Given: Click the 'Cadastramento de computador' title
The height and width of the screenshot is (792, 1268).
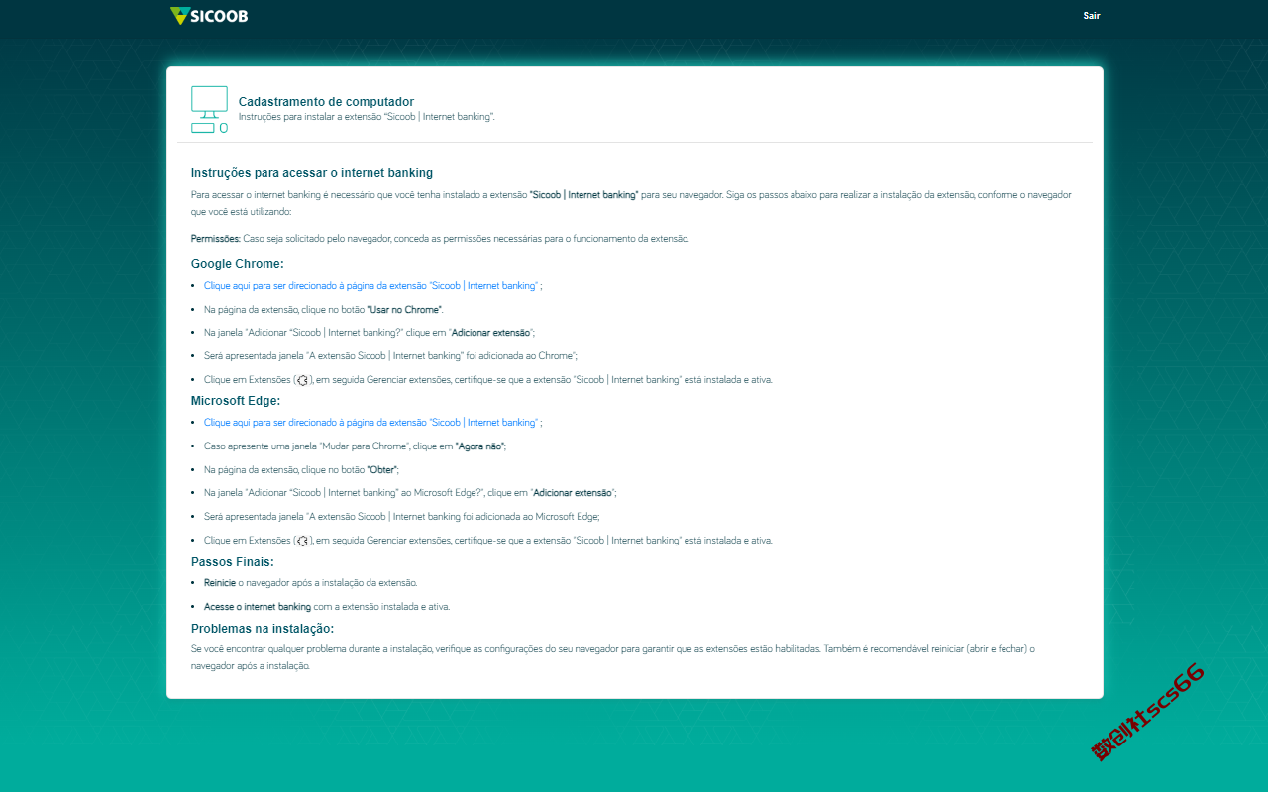Looking at the screenshot, I should coord(326,102).
